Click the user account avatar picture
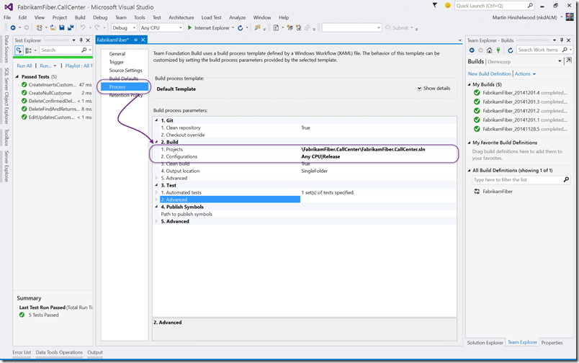 [570, 17]
